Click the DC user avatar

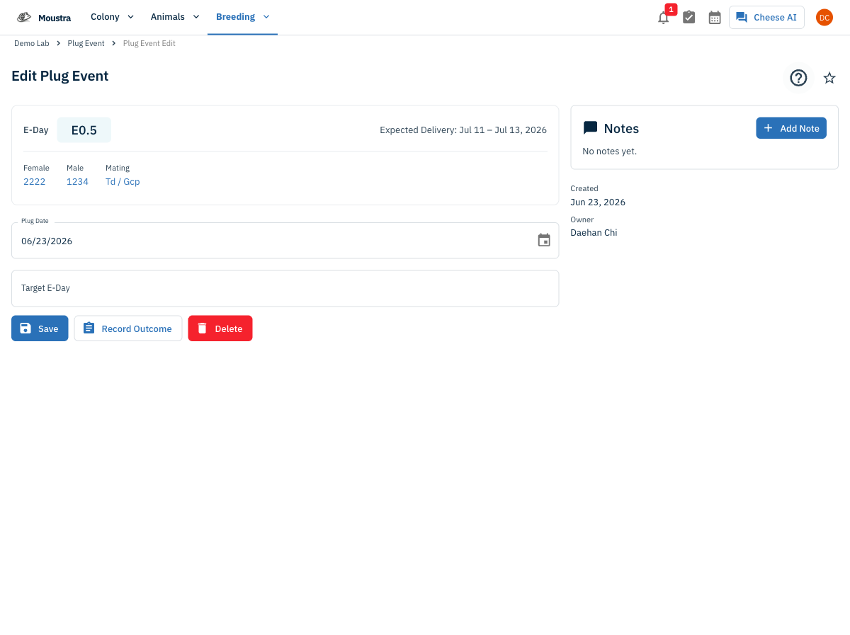coord(824,17)
